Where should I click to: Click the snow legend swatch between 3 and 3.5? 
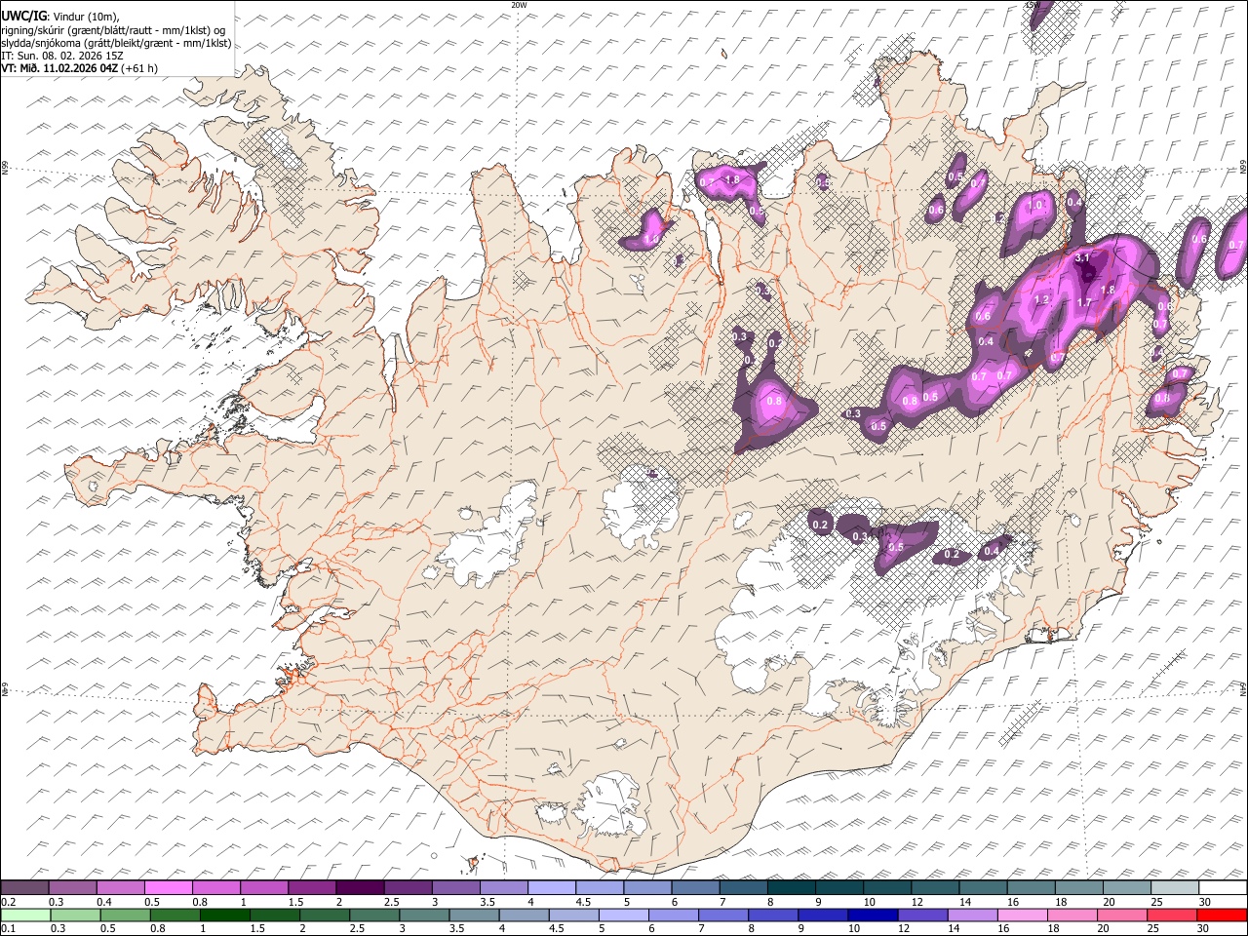point(455,888)
